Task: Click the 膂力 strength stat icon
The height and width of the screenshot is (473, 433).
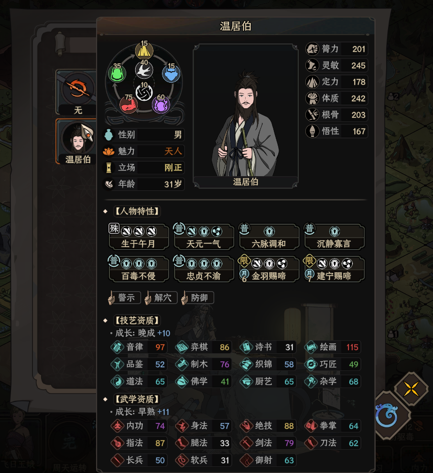Action: pos(312,49)
